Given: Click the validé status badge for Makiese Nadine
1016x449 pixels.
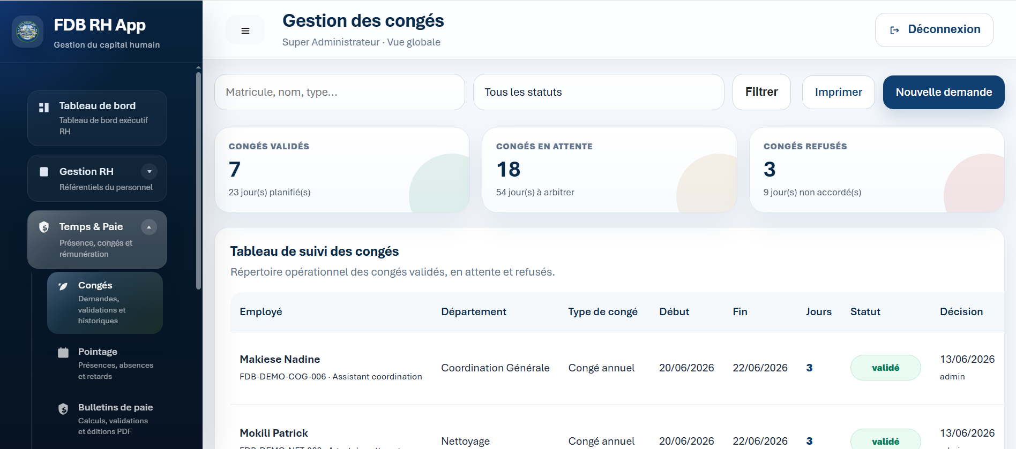Looking at the screenshot, I should coord(885,368).
